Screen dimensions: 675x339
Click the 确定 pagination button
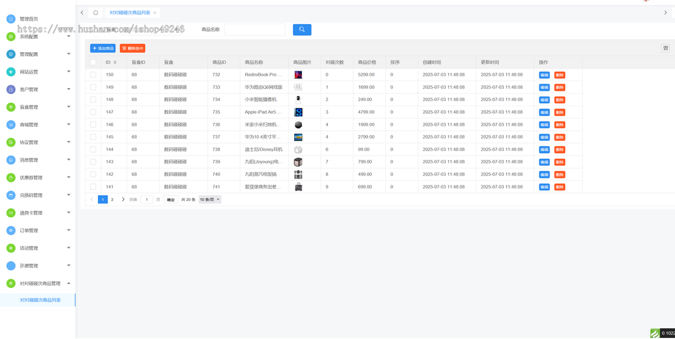click(171, 199)
